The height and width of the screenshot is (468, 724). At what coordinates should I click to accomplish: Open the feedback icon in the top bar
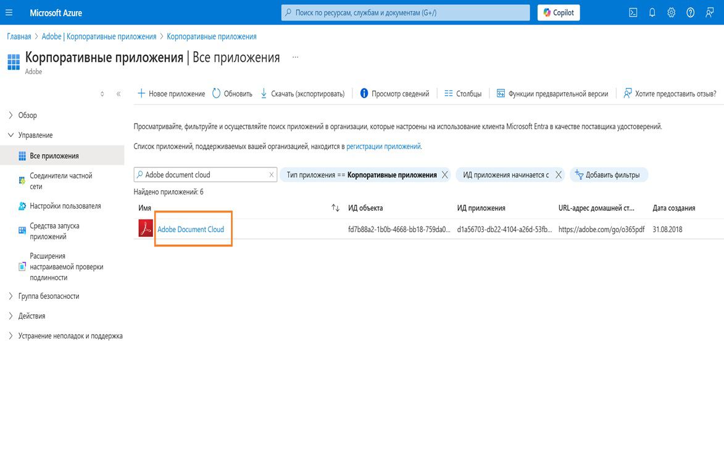pos(709,12)
